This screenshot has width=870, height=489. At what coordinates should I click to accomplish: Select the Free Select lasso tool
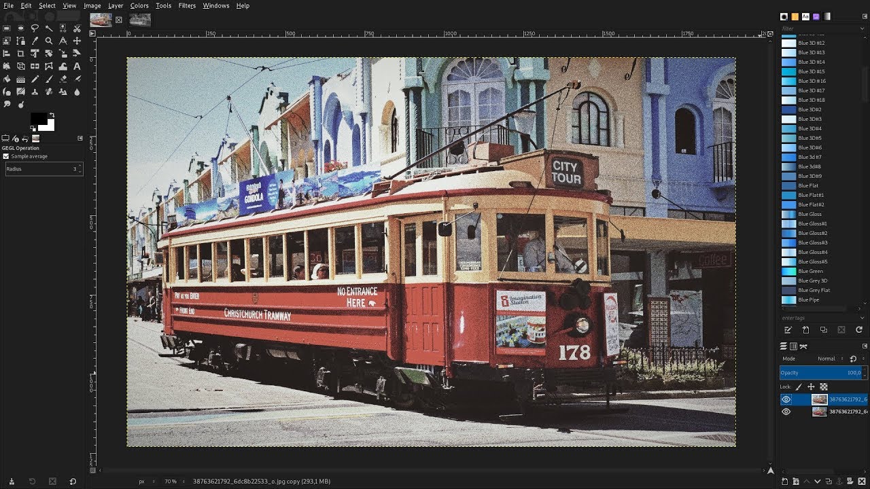(x=35, y=29)
